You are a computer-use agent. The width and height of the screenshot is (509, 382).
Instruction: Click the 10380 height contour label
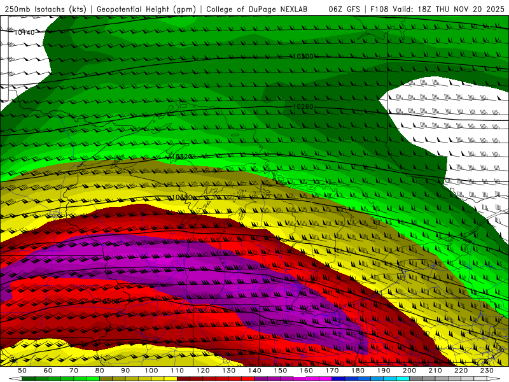tap(182, 197)
